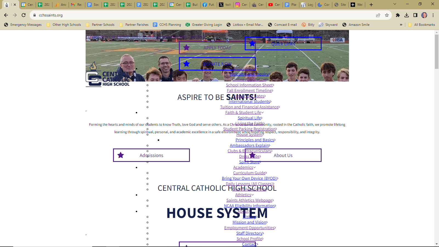This screenshot has height=247, width=439.
Task: Open the Chrome three-dot menu
Action: (434, 15)
